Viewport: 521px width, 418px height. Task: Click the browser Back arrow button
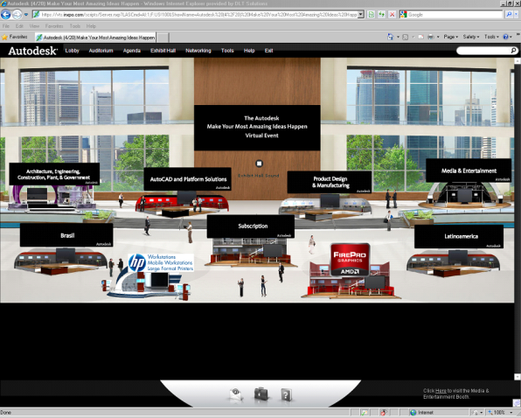point(5,14)
